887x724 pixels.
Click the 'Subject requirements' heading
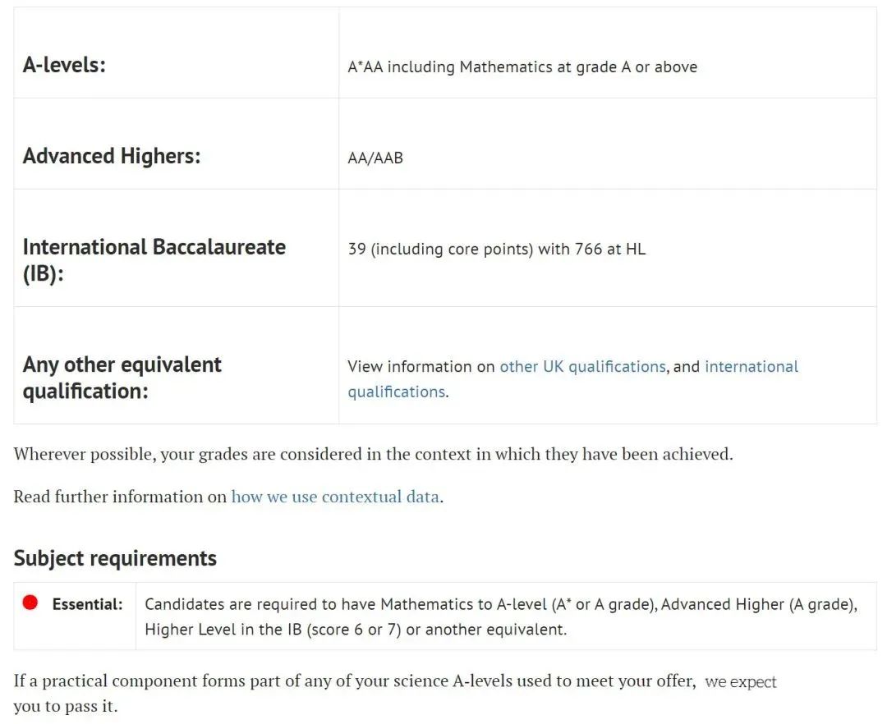point(116,558)
